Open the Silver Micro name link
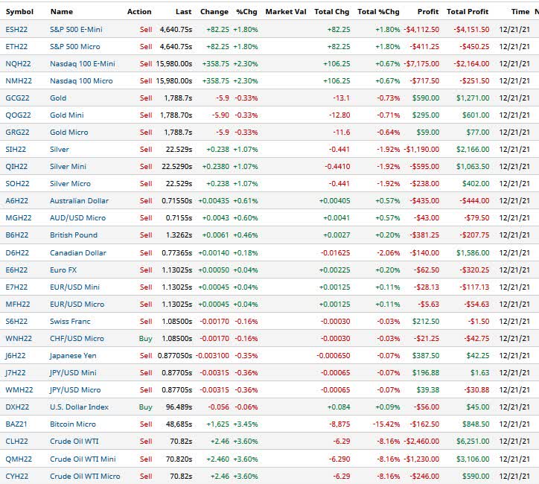 (70, 184)
